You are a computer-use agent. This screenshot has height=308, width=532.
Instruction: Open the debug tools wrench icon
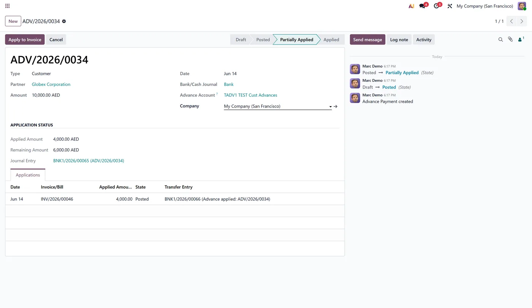tap(450, 6)
